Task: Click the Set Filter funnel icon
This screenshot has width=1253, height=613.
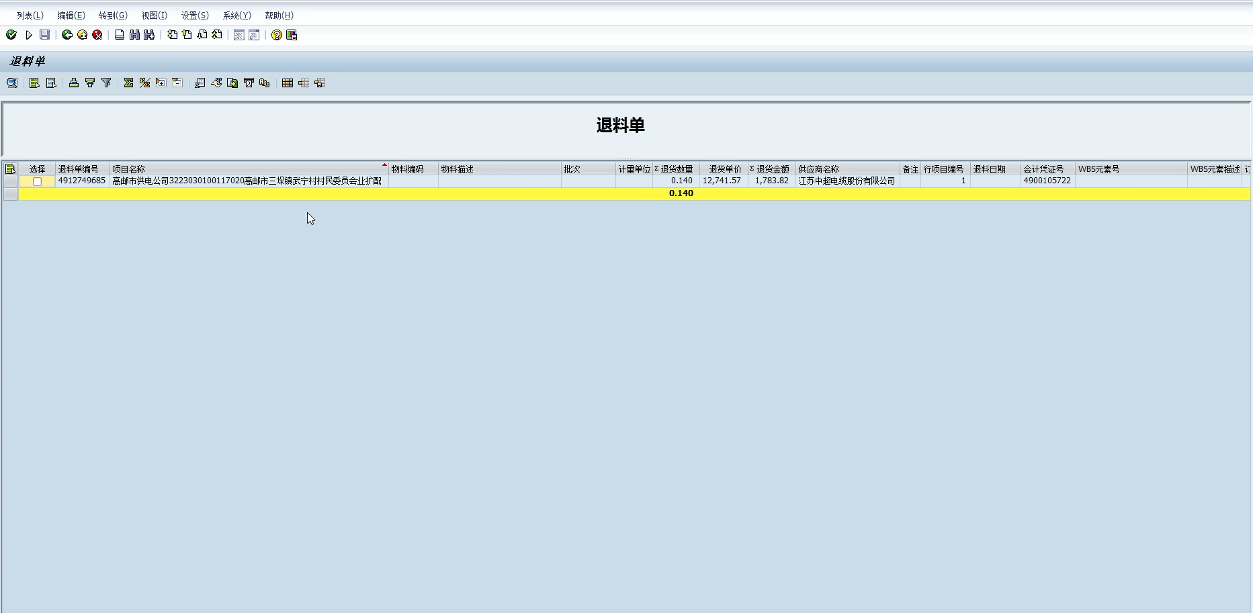Action: pos(106,83)
